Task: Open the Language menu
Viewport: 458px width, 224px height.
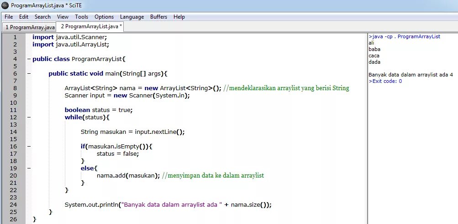Action: [132, 17]
